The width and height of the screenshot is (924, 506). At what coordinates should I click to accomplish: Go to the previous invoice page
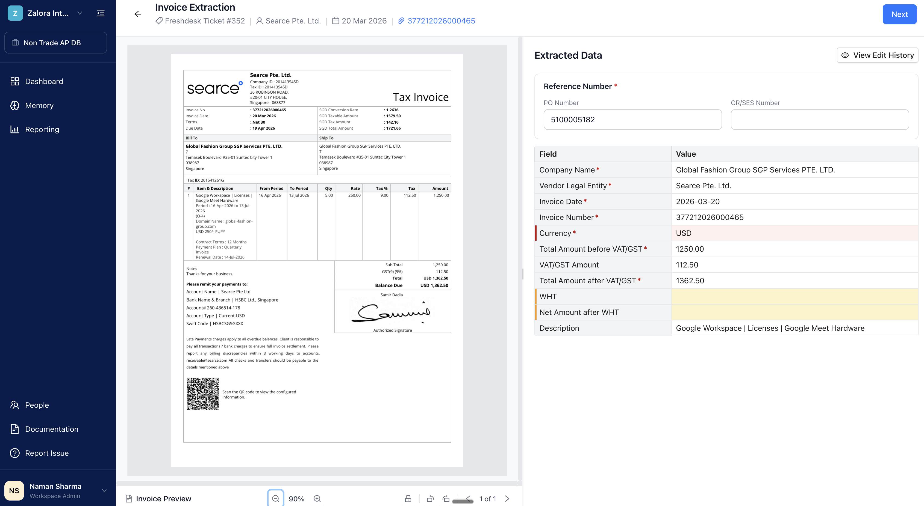(468, 498)
